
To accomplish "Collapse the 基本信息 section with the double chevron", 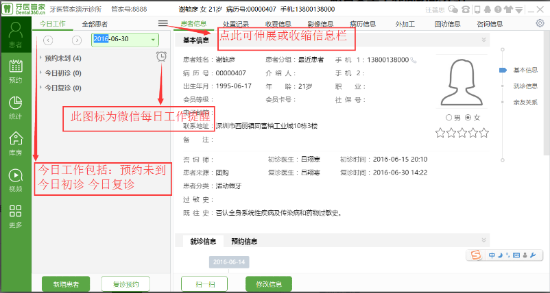I will (x=483, y=40).
